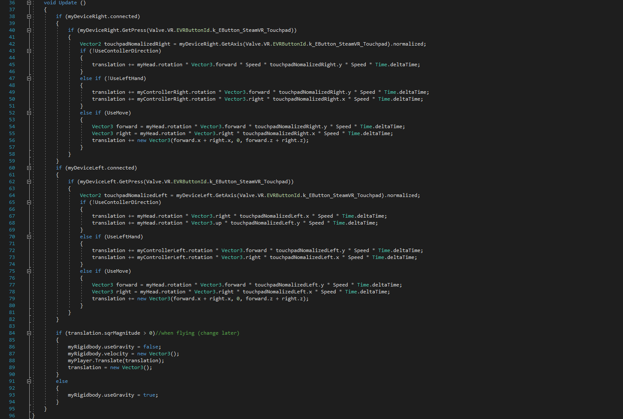
Task: Click the forward variable declared on line 54
Action: coord(126,126)
